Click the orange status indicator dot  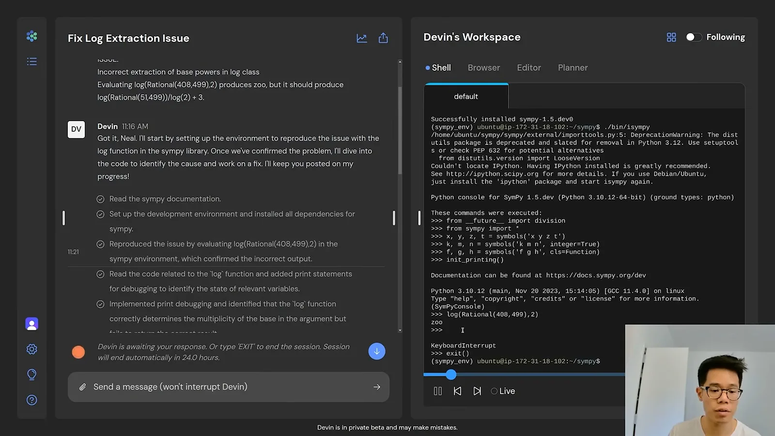[78, 352]
